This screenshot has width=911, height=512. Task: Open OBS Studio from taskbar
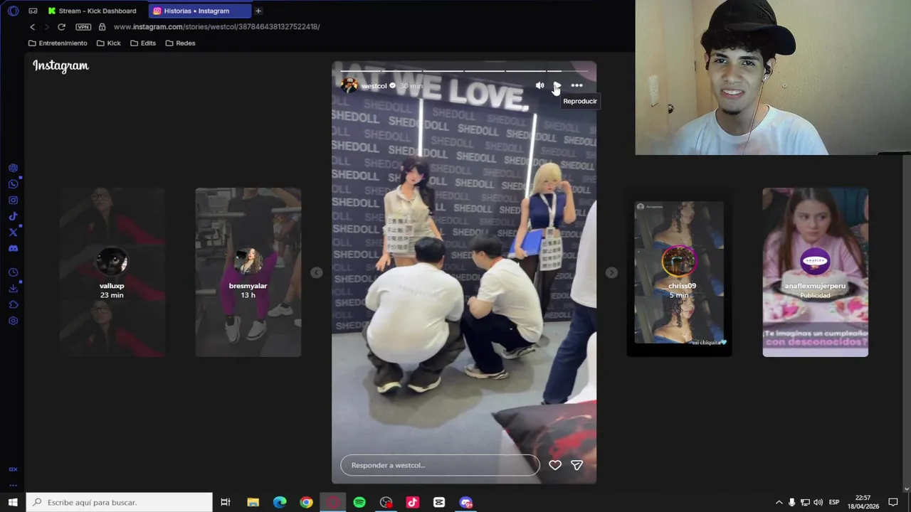coord(386,502)
